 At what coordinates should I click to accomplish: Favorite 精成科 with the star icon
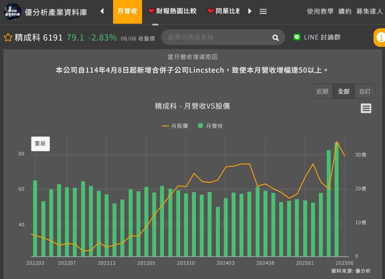point(8,37)
